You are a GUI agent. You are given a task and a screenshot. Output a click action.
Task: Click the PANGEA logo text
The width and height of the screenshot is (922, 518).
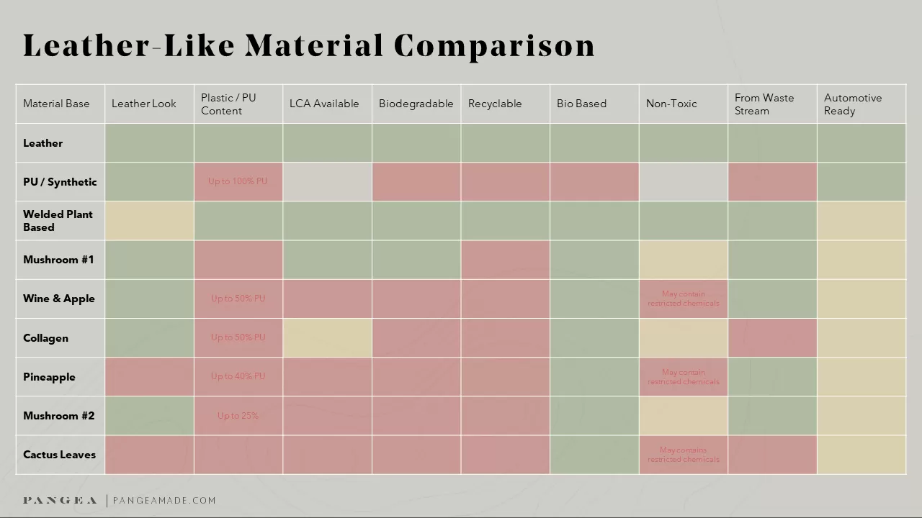point(60,501)
